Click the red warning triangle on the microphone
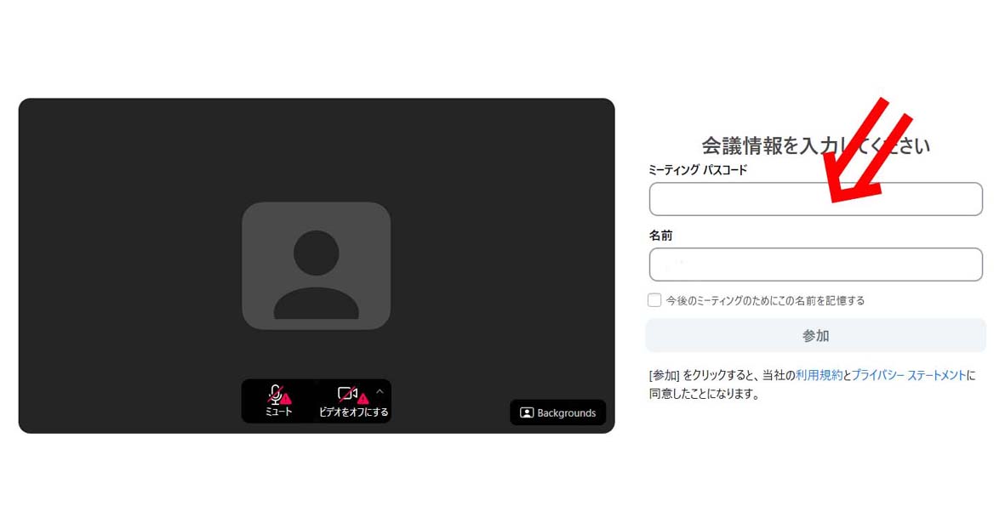Screen dimensions: 1005x529 pos(287,398)
